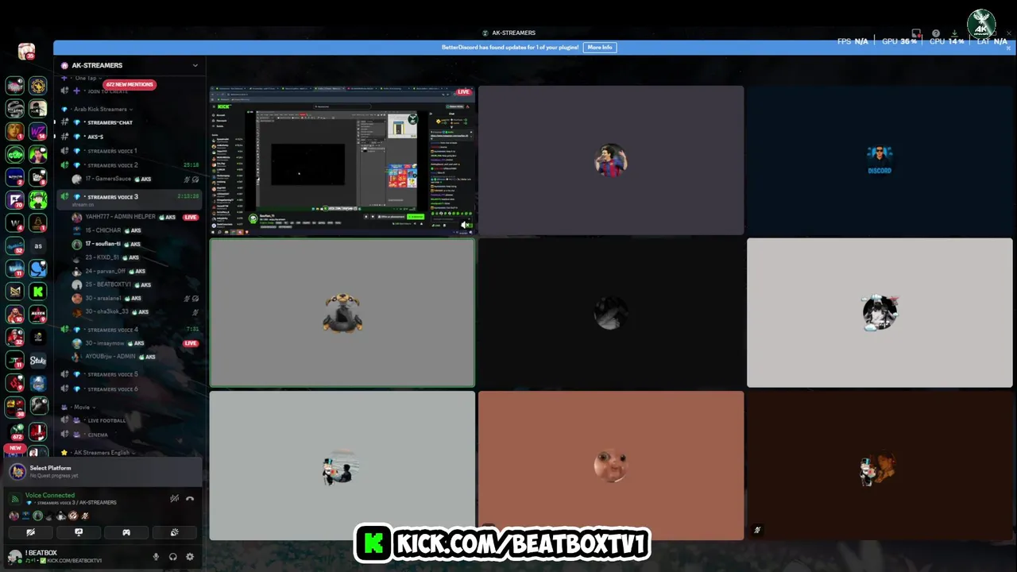1017x572 pixels.
Task: Click user 30 - cha3kok_33
Action: (135, 311)
